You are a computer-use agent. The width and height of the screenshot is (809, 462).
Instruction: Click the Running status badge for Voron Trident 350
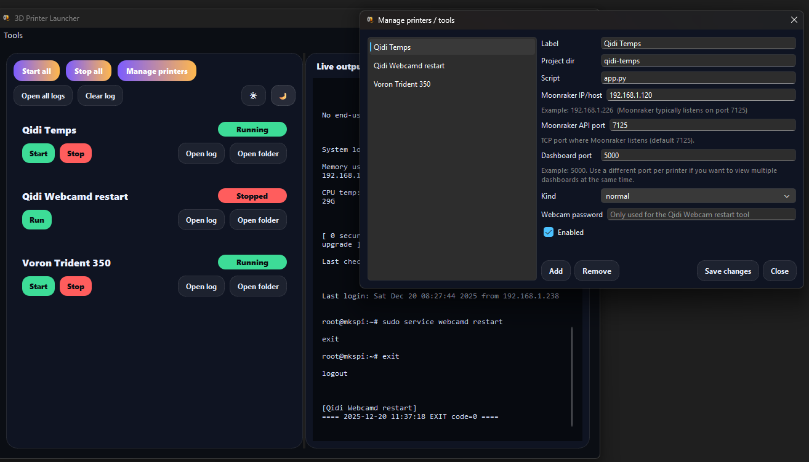pyautogui.click(x=252, y=262)
